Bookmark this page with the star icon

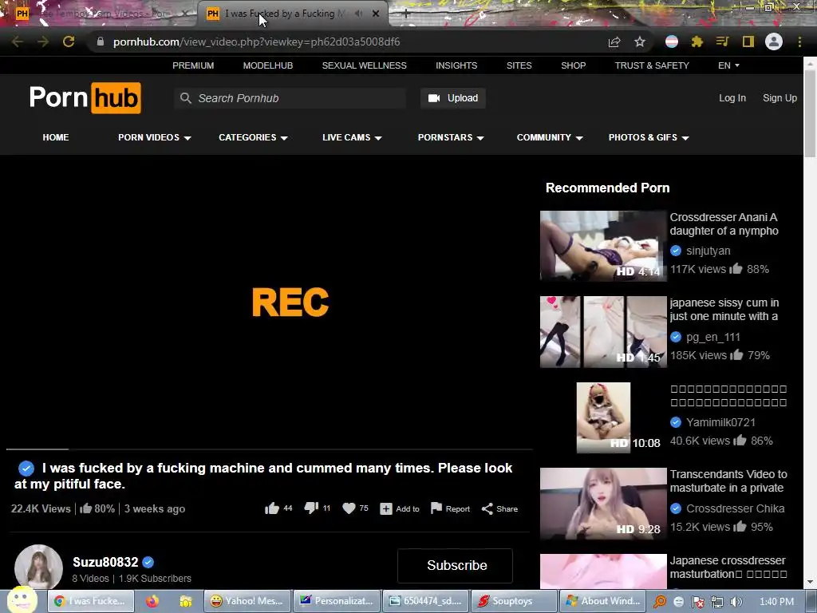[x=640, y=42]
